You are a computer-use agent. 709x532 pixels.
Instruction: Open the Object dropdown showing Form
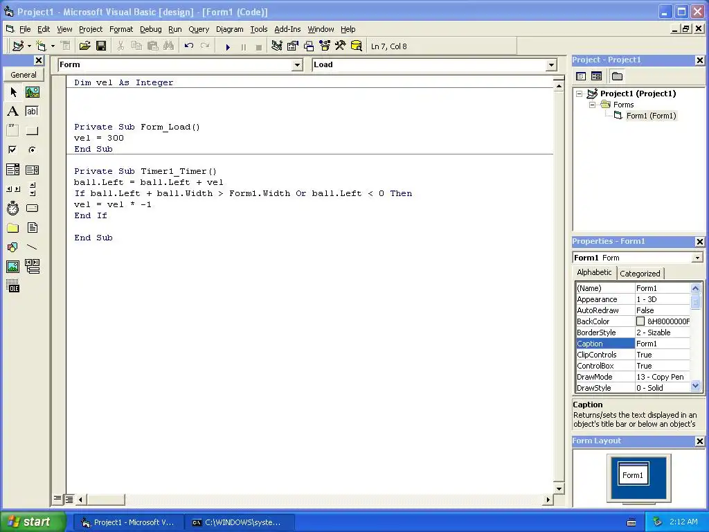297,65
